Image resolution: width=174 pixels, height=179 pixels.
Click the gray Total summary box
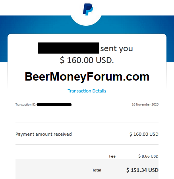coord(87,169)
